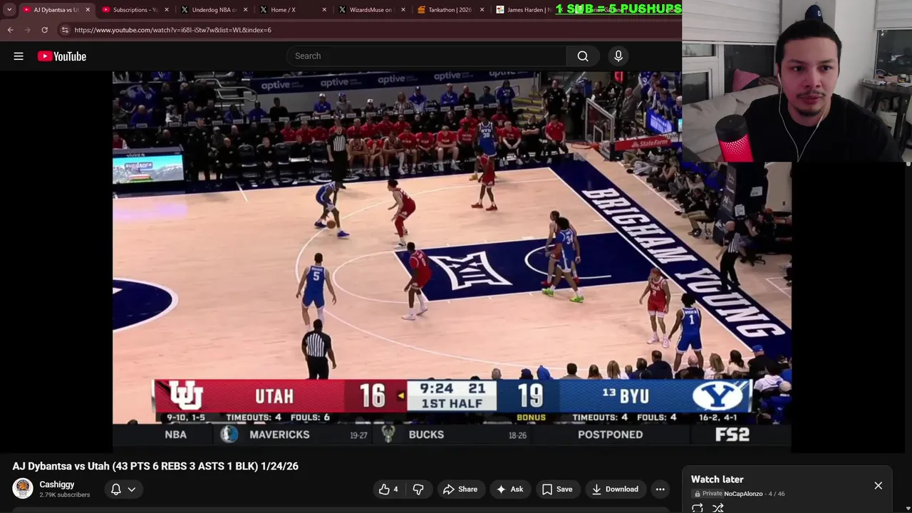This screenshot has width=912, height=513.
Task: Open the site information icon in address bar
Action: (x=65, y=30)
